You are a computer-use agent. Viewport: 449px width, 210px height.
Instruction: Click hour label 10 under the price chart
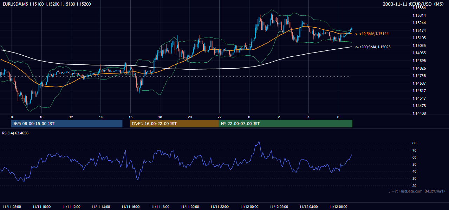point(41,117)
